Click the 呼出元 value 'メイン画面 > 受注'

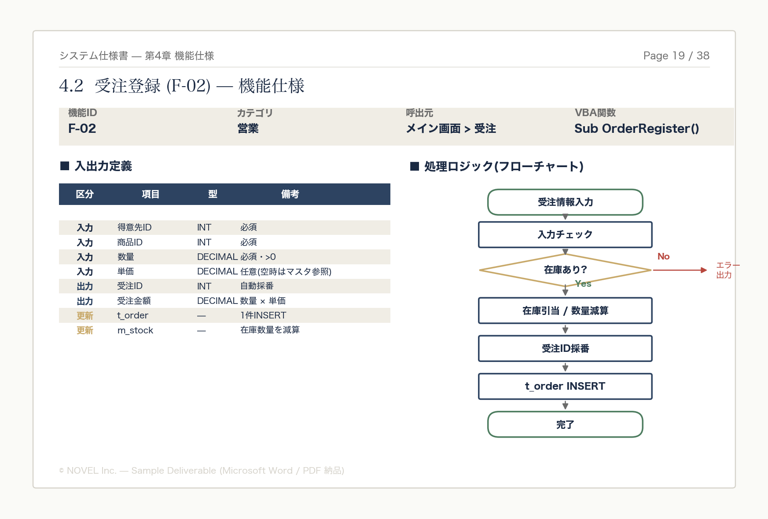(451, 128)
